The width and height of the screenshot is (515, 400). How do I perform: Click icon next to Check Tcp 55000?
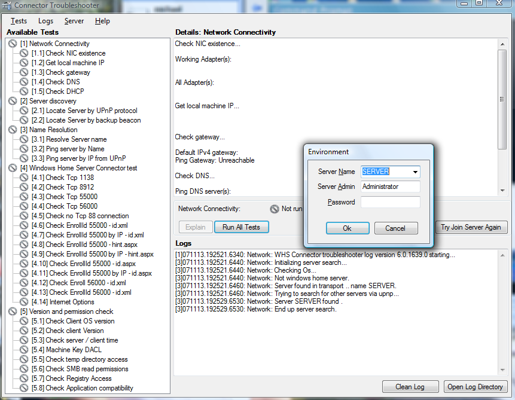[x=24, y=197]
